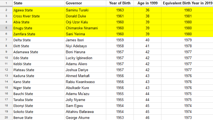Select row number 20 header
Viewport: 213px width, 120px height.
6,118
